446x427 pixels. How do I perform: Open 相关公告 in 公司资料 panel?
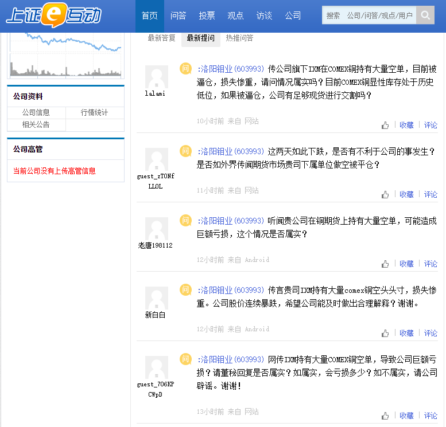[x=36, y=124]
